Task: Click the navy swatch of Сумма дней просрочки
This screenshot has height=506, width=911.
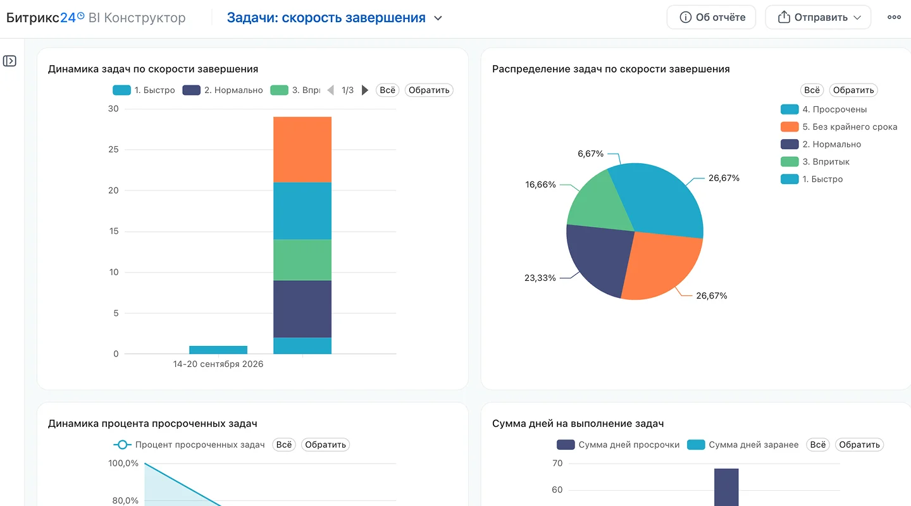Action: [566, 445]
